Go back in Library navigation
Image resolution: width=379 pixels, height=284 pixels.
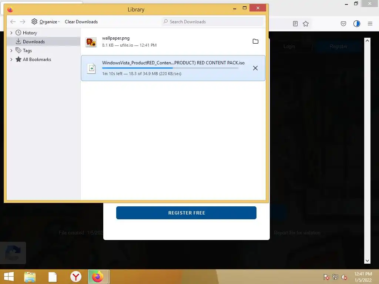click(x=13, y=22)
